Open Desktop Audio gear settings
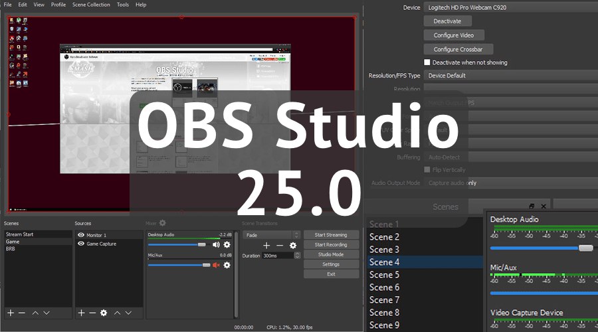This screenshot has width=598, height=332. point(227,245)
